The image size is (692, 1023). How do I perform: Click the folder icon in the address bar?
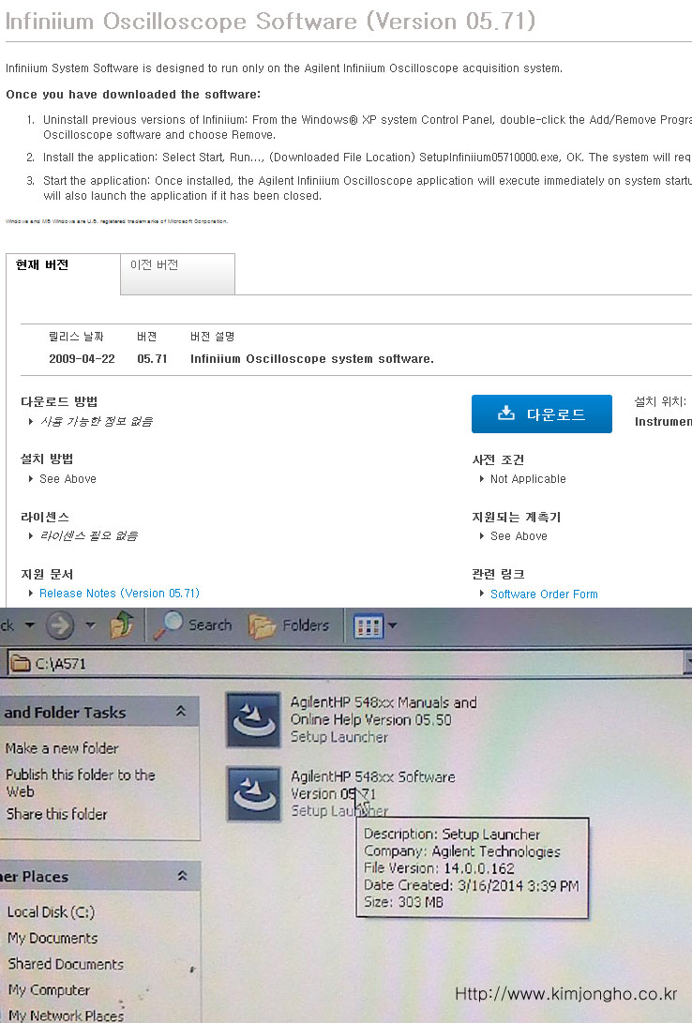tap(19, 664)
